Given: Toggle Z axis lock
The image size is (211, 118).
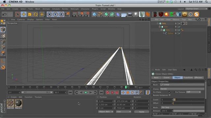Looking at the screenshot, I should point(61,14).
